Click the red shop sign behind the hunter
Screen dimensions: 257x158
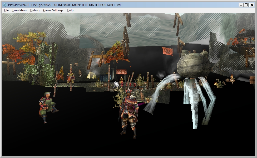point(121,72)
